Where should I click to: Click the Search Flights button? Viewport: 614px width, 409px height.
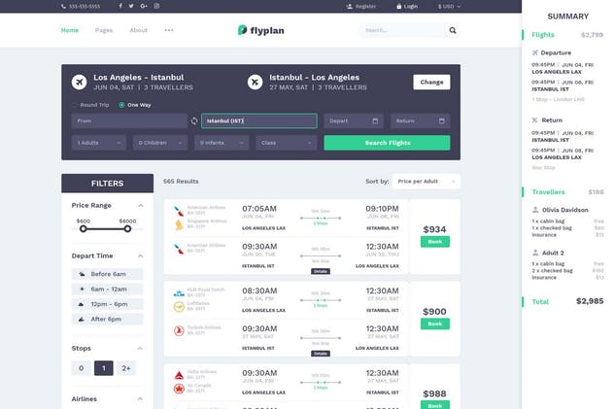[x=387, y=143]
